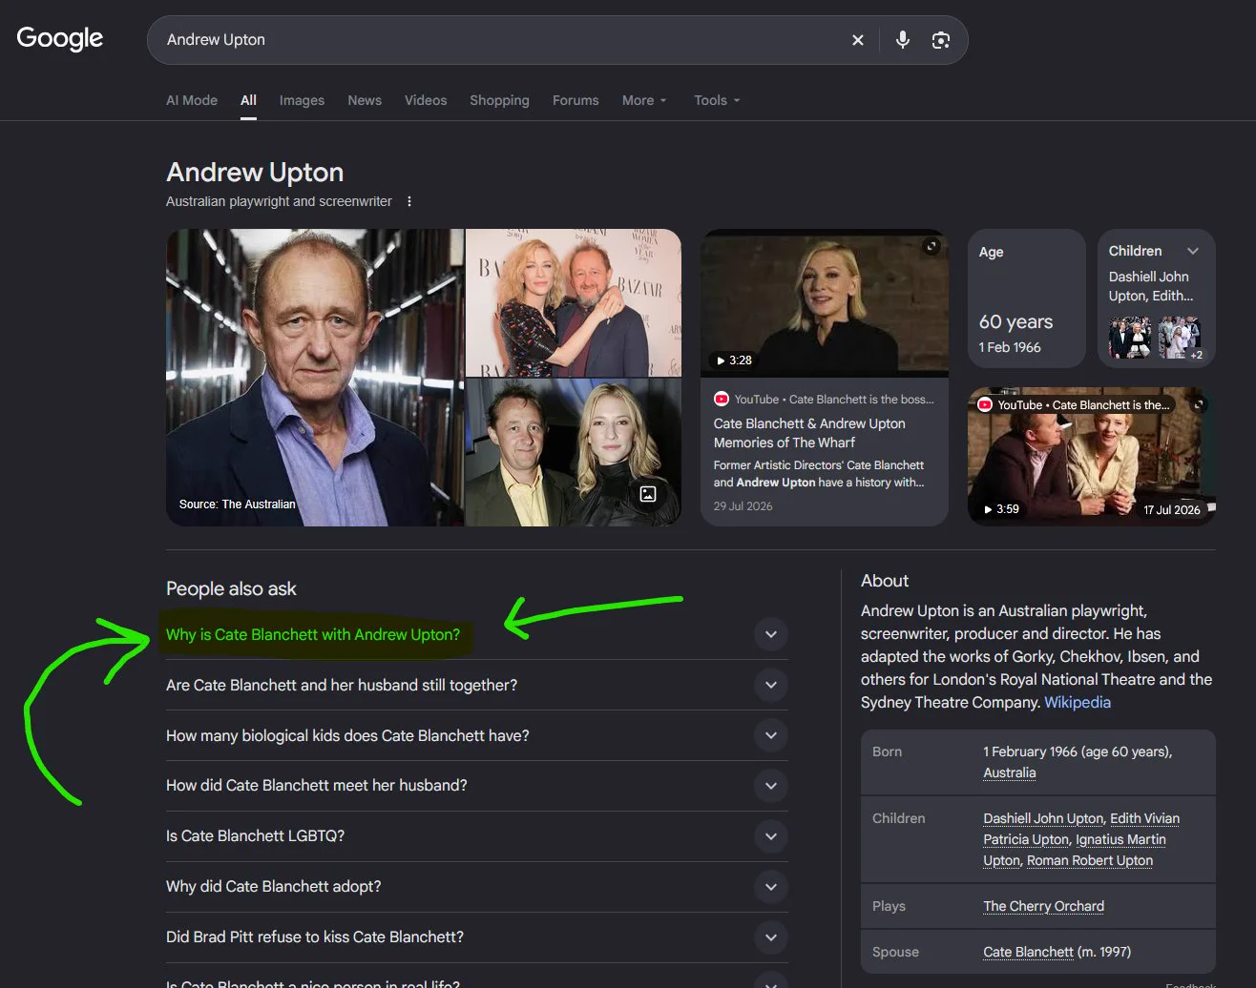Open 'Memories of The Wharf' video title
Screen dimensions: 1256x988
(x=809, y=433)
